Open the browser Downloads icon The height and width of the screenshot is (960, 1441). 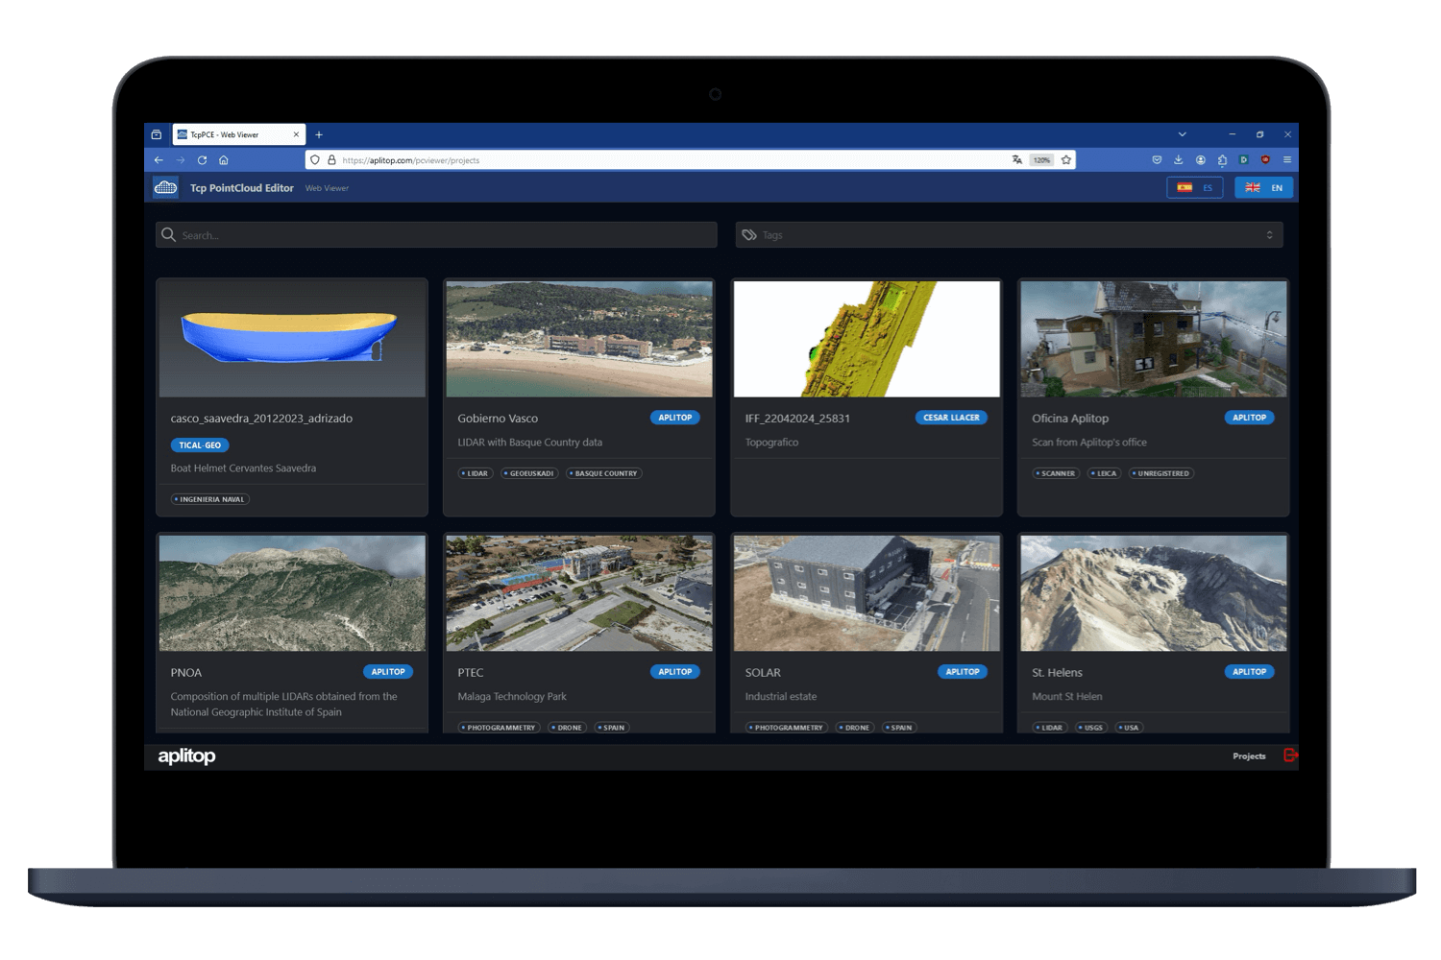(1178, 159)
